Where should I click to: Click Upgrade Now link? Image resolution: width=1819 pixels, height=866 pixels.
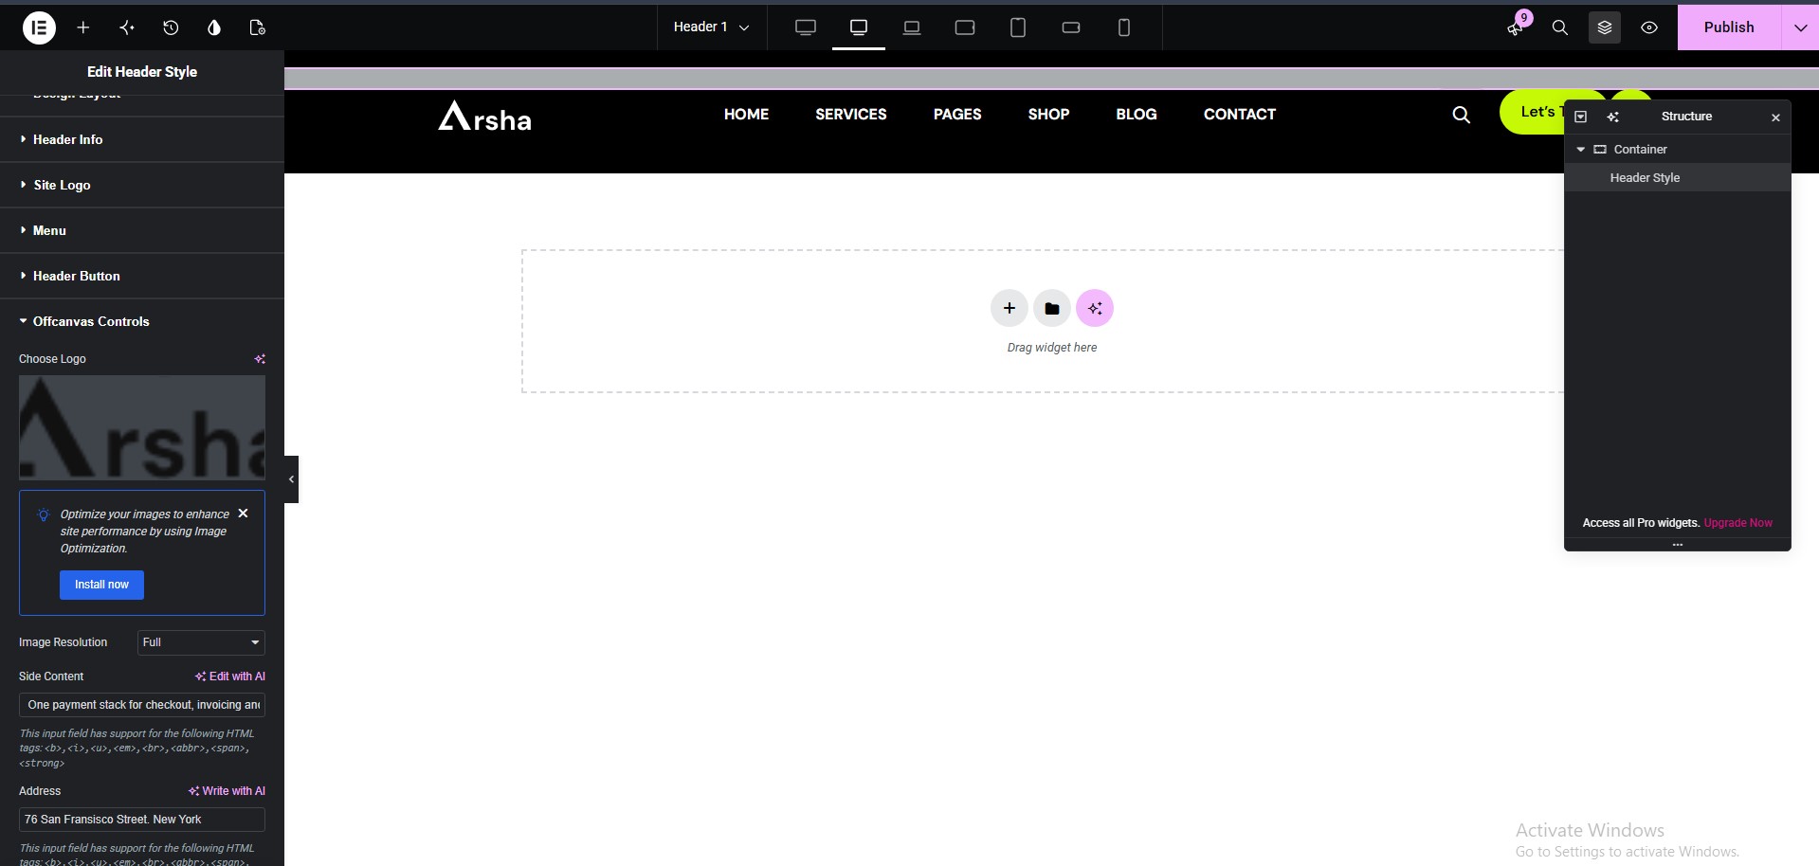point(1737,523)
